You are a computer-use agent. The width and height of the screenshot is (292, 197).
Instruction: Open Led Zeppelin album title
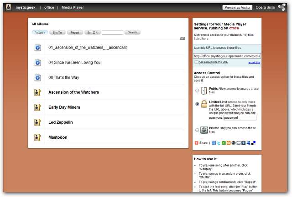tap(61, 122)
